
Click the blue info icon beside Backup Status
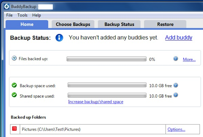pyautogui.click(x=59, y=38)
